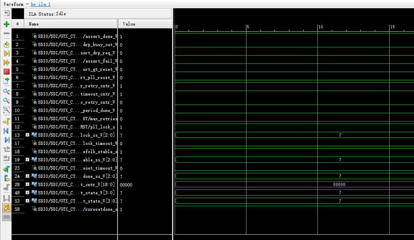This screenshot has width=414, height=240.
Task: Click the time ruler at marker 5
Action: click(247, 27)
